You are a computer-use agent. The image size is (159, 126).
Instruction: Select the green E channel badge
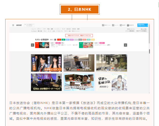(x=63, y=40)
